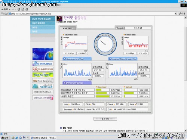
Task: Open the teal swirl-logo banner below NGI
Action: (43, 86)
